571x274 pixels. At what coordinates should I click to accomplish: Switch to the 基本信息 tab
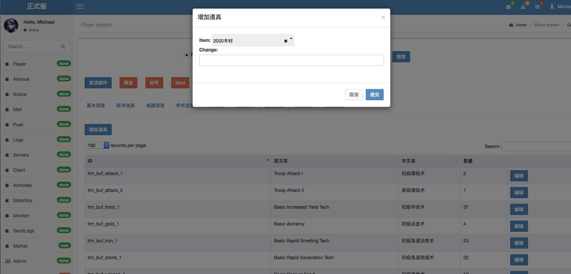point(96,106)
